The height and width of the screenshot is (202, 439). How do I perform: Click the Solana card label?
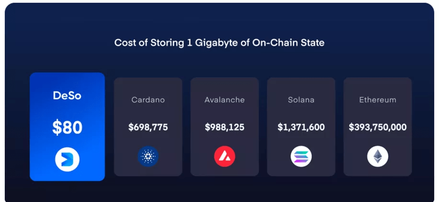(301, 100)
